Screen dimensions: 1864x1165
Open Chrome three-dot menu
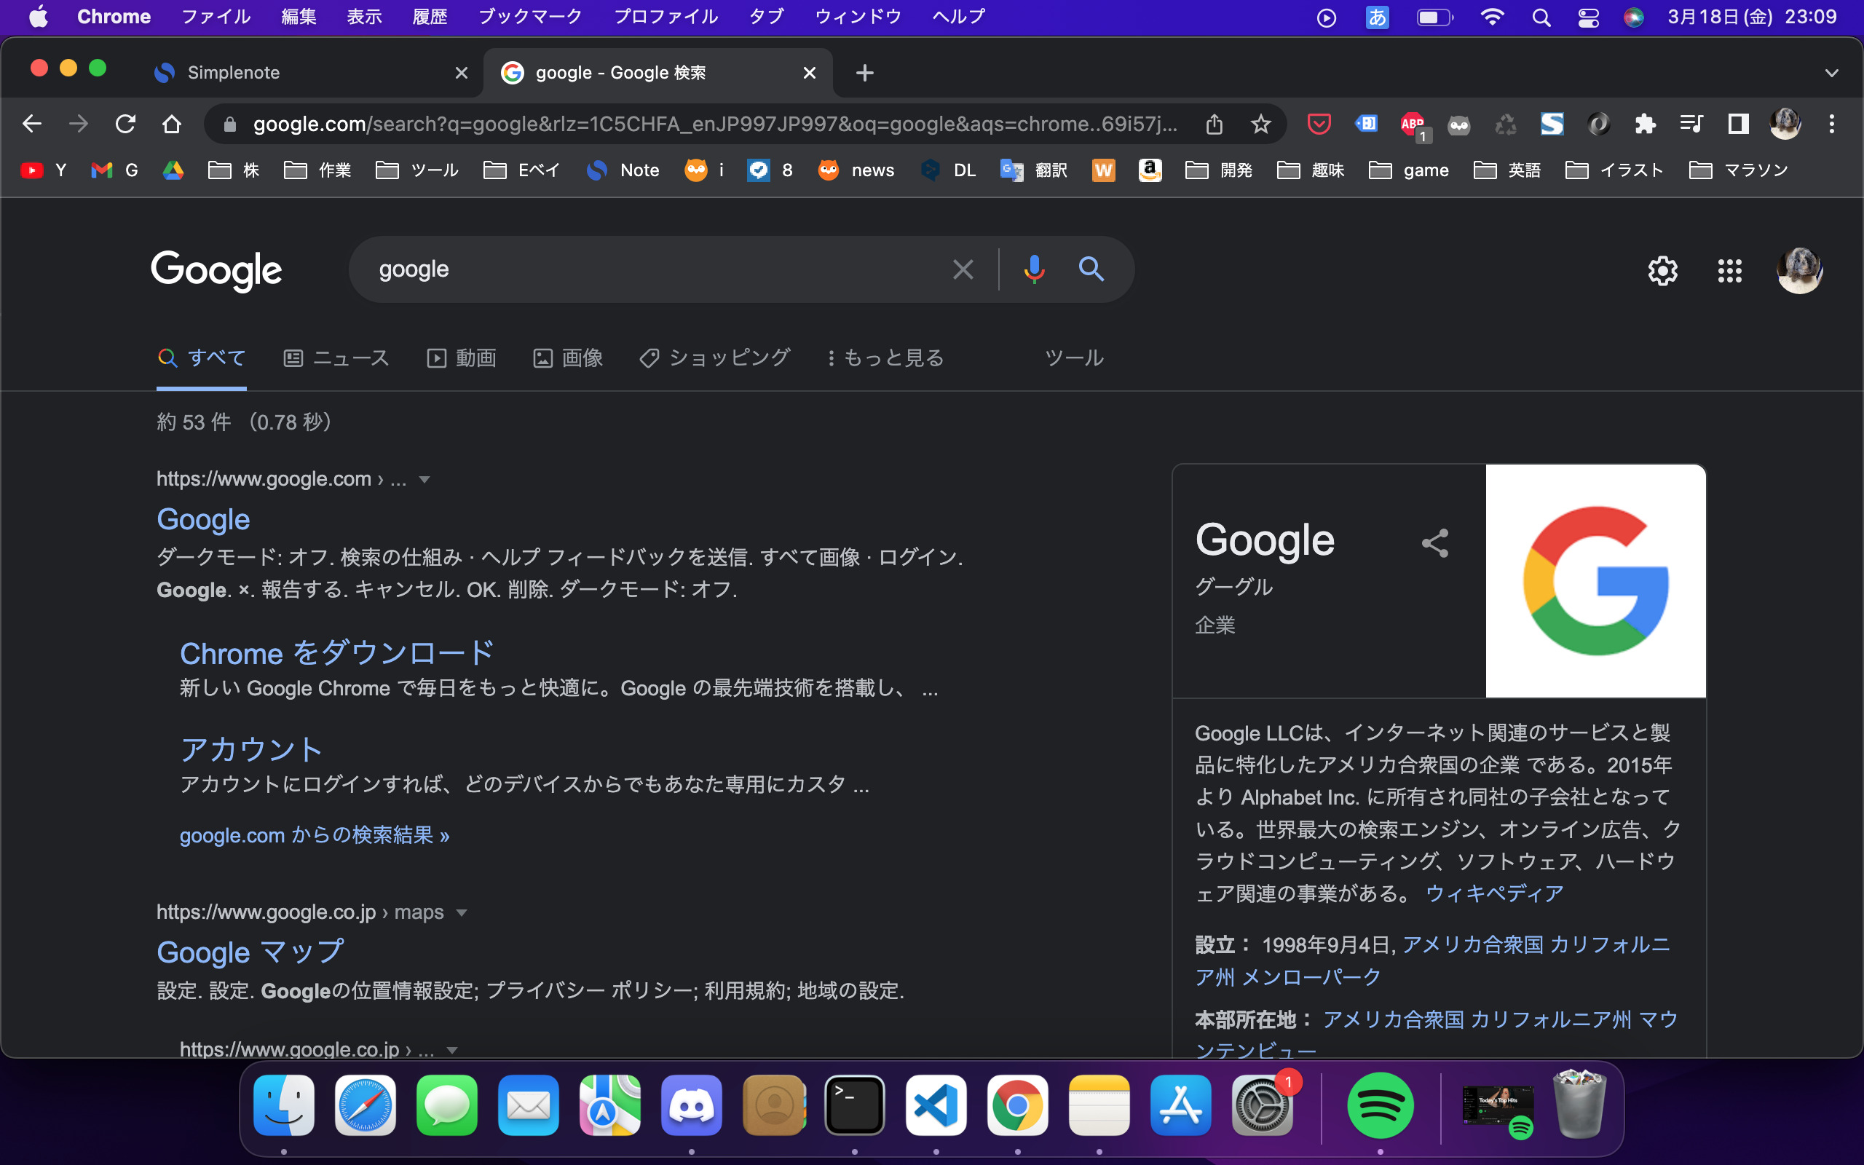(x=1832, y=124)
